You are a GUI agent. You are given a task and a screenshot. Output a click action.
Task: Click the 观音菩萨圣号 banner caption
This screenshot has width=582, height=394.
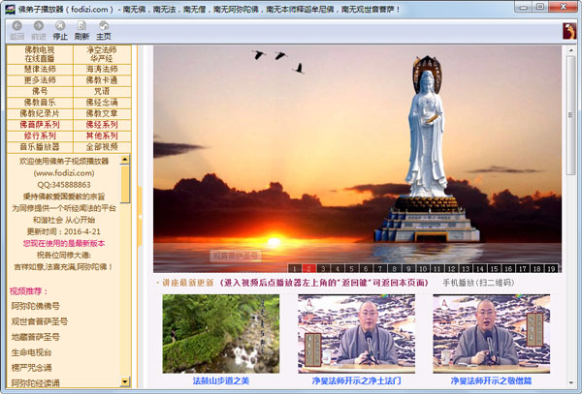(x=236, y=256)
